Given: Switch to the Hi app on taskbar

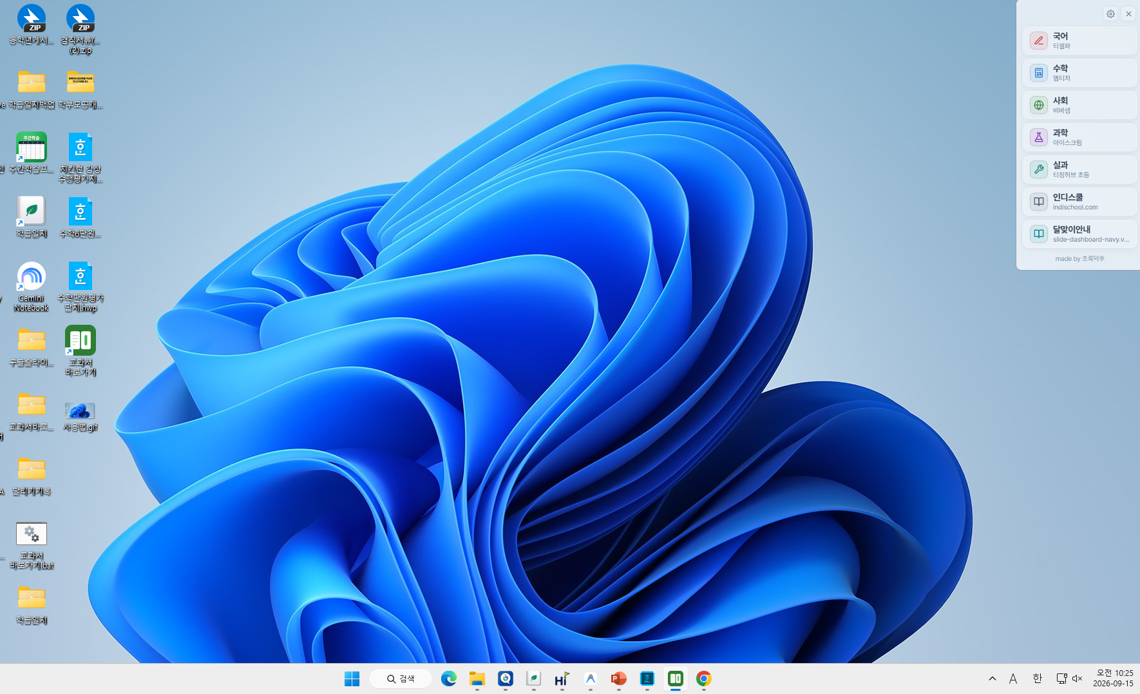Looking at the screenshot, I should point(562,679).
